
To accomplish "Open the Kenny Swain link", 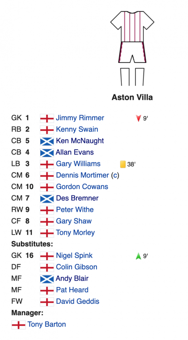I will pos(77,130).
